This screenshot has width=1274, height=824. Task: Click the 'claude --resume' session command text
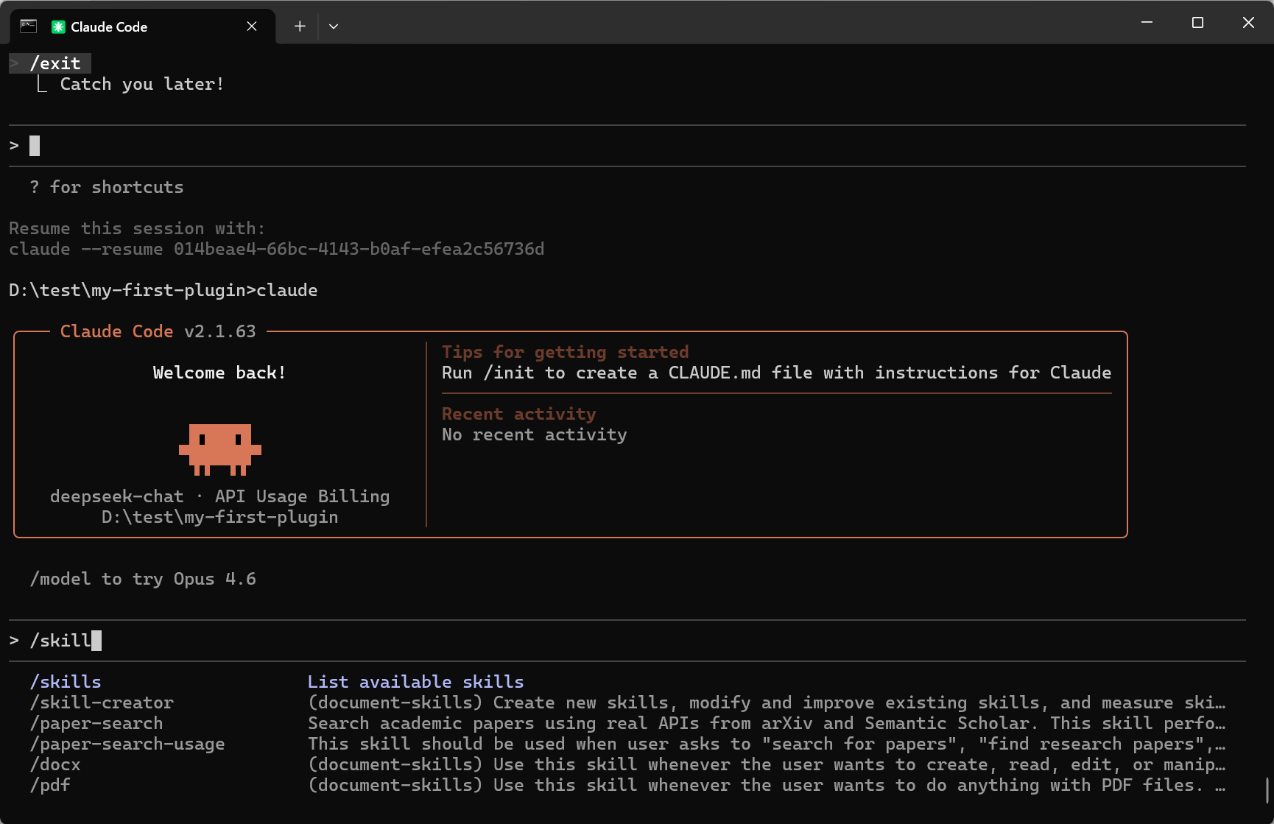[277, 249]
